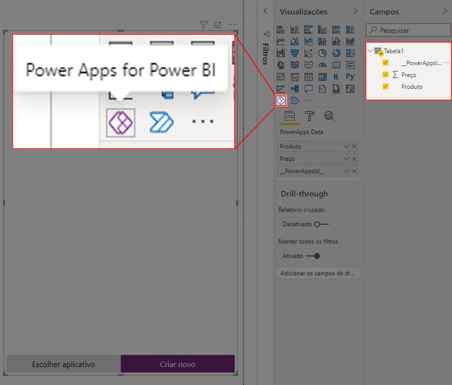Open Produto field well dropdown arrow

point(346,146)
